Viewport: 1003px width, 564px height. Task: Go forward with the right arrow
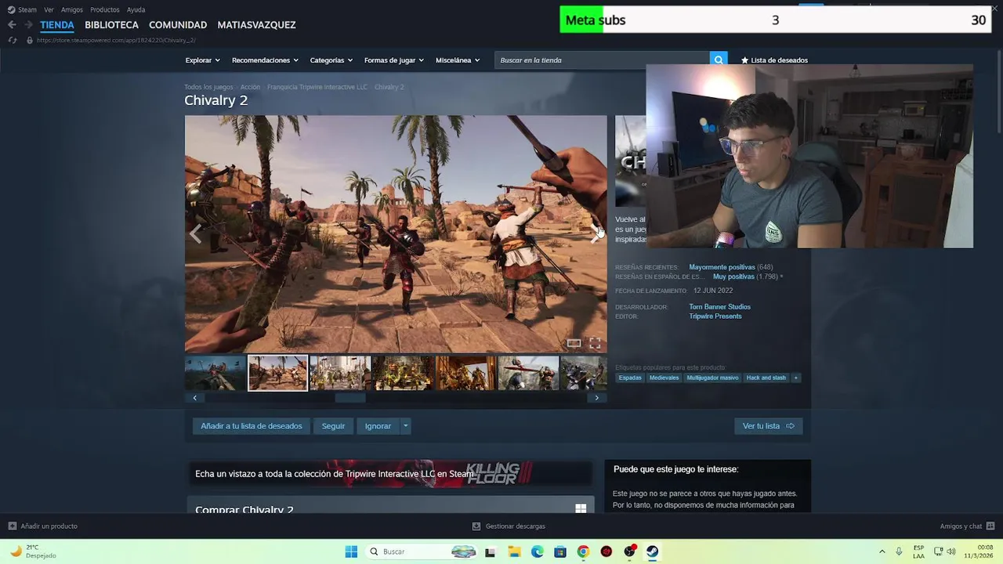[x=28, y=25]
